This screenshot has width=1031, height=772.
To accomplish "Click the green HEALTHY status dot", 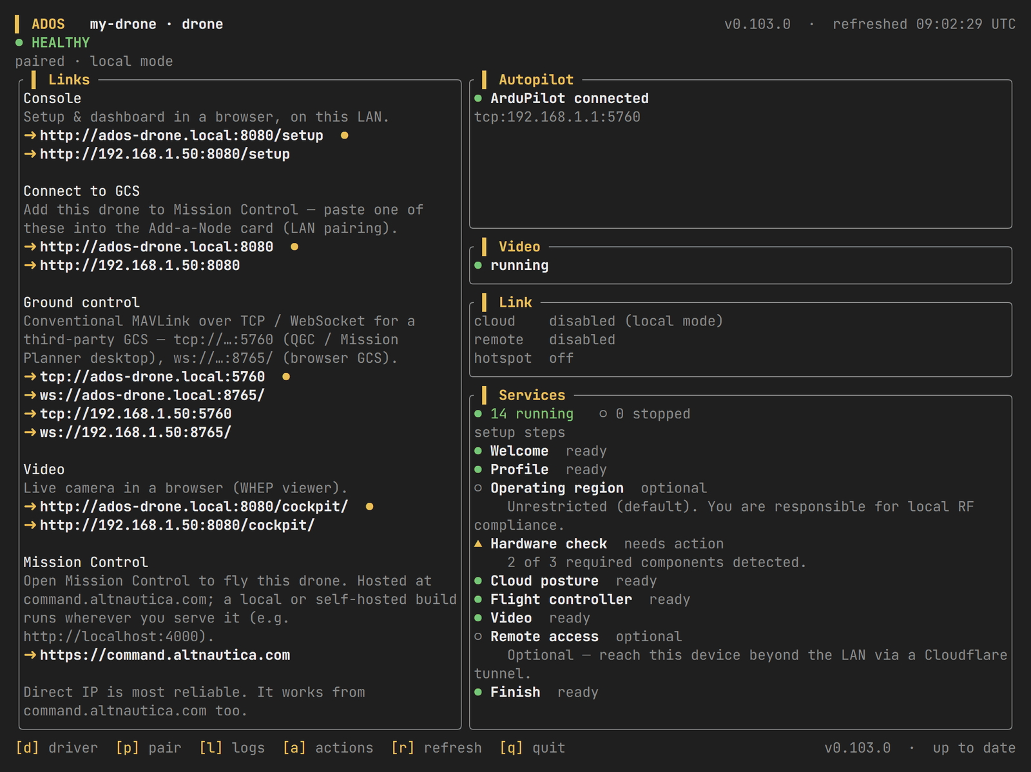I will coord(19,43).
